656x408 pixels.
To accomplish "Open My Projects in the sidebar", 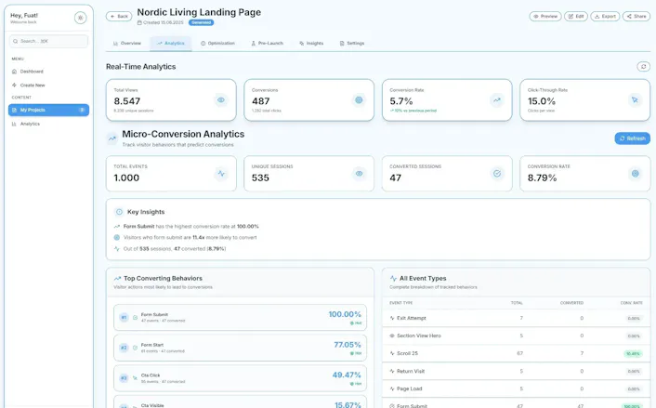I will (x=48, y=110).
